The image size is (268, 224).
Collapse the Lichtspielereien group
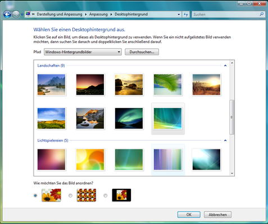click(x=225, y=141)
